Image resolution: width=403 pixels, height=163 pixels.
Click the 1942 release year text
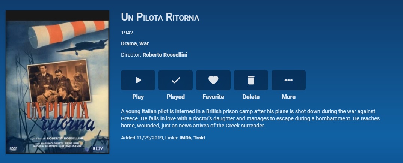tap(127, 33)
